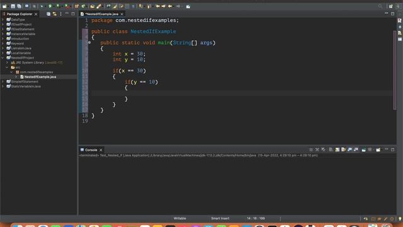Image resolution: width=403 pixels, height=227 pixels.
Task: Click the Run Last Tool external tools icon
Action: [67, 6]
